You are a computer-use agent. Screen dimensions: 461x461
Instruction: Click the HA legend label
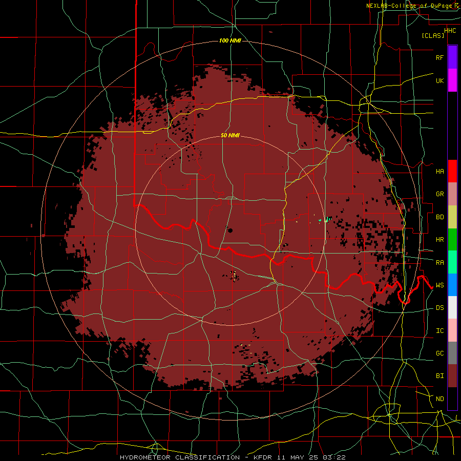tap(439, 171)
